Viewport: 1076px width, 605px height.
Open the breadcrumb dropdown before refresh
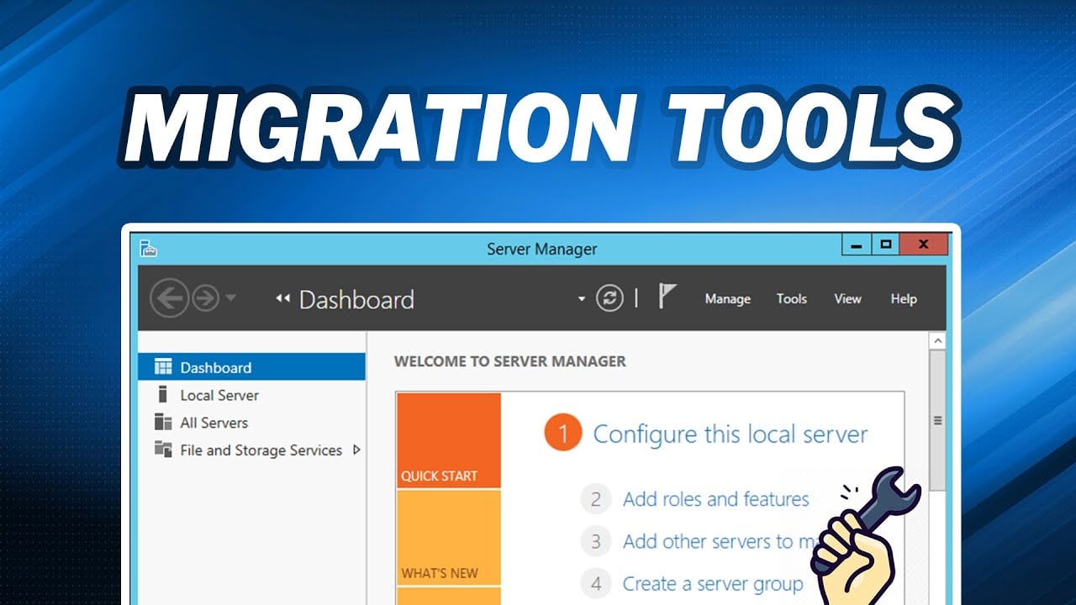point(581,299)
